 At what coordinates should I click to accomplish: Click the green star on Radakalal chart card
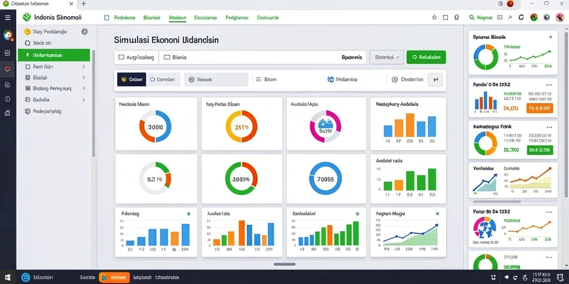[357, 214]
